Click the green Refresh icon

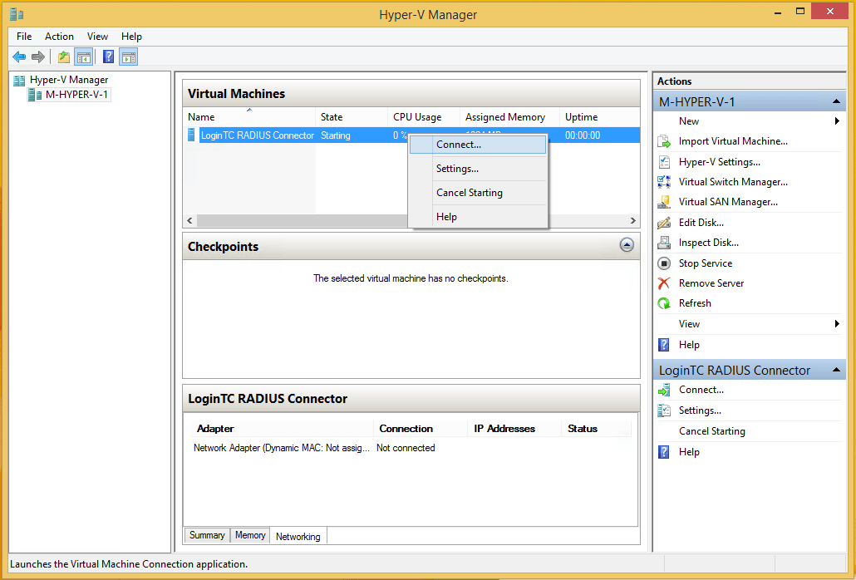click(x=664, y=303)
